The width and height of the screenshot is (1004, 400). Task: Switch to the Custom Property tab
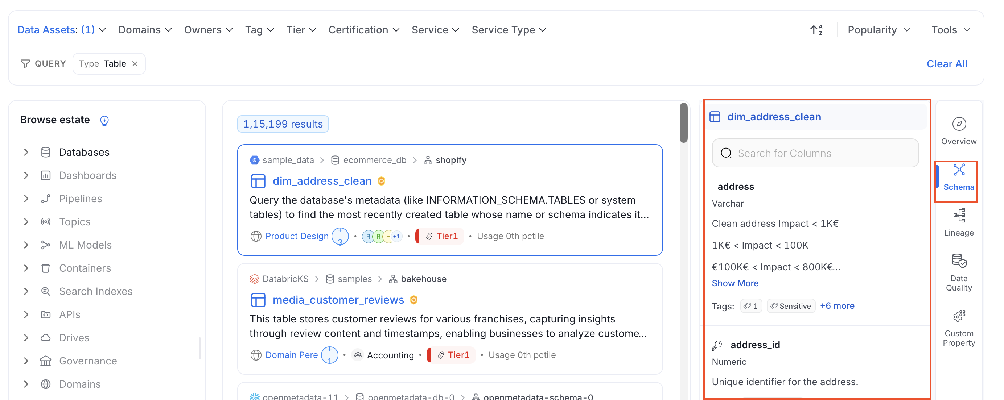click(x=958, y=328)
